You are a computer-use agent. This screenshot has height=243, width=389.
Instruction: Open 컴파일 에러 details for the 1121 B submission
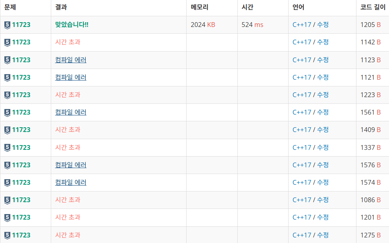click(x=71, y=77)
